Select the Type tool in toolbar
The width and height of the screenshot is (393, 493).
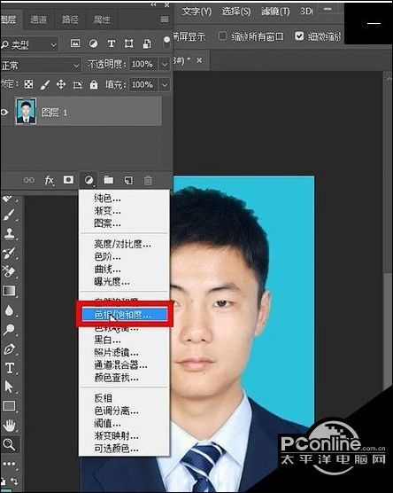pyautogui.click(x=10, y=368)
